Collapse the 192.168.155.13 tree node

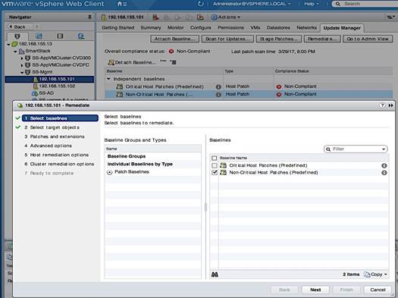coord(8,44)
